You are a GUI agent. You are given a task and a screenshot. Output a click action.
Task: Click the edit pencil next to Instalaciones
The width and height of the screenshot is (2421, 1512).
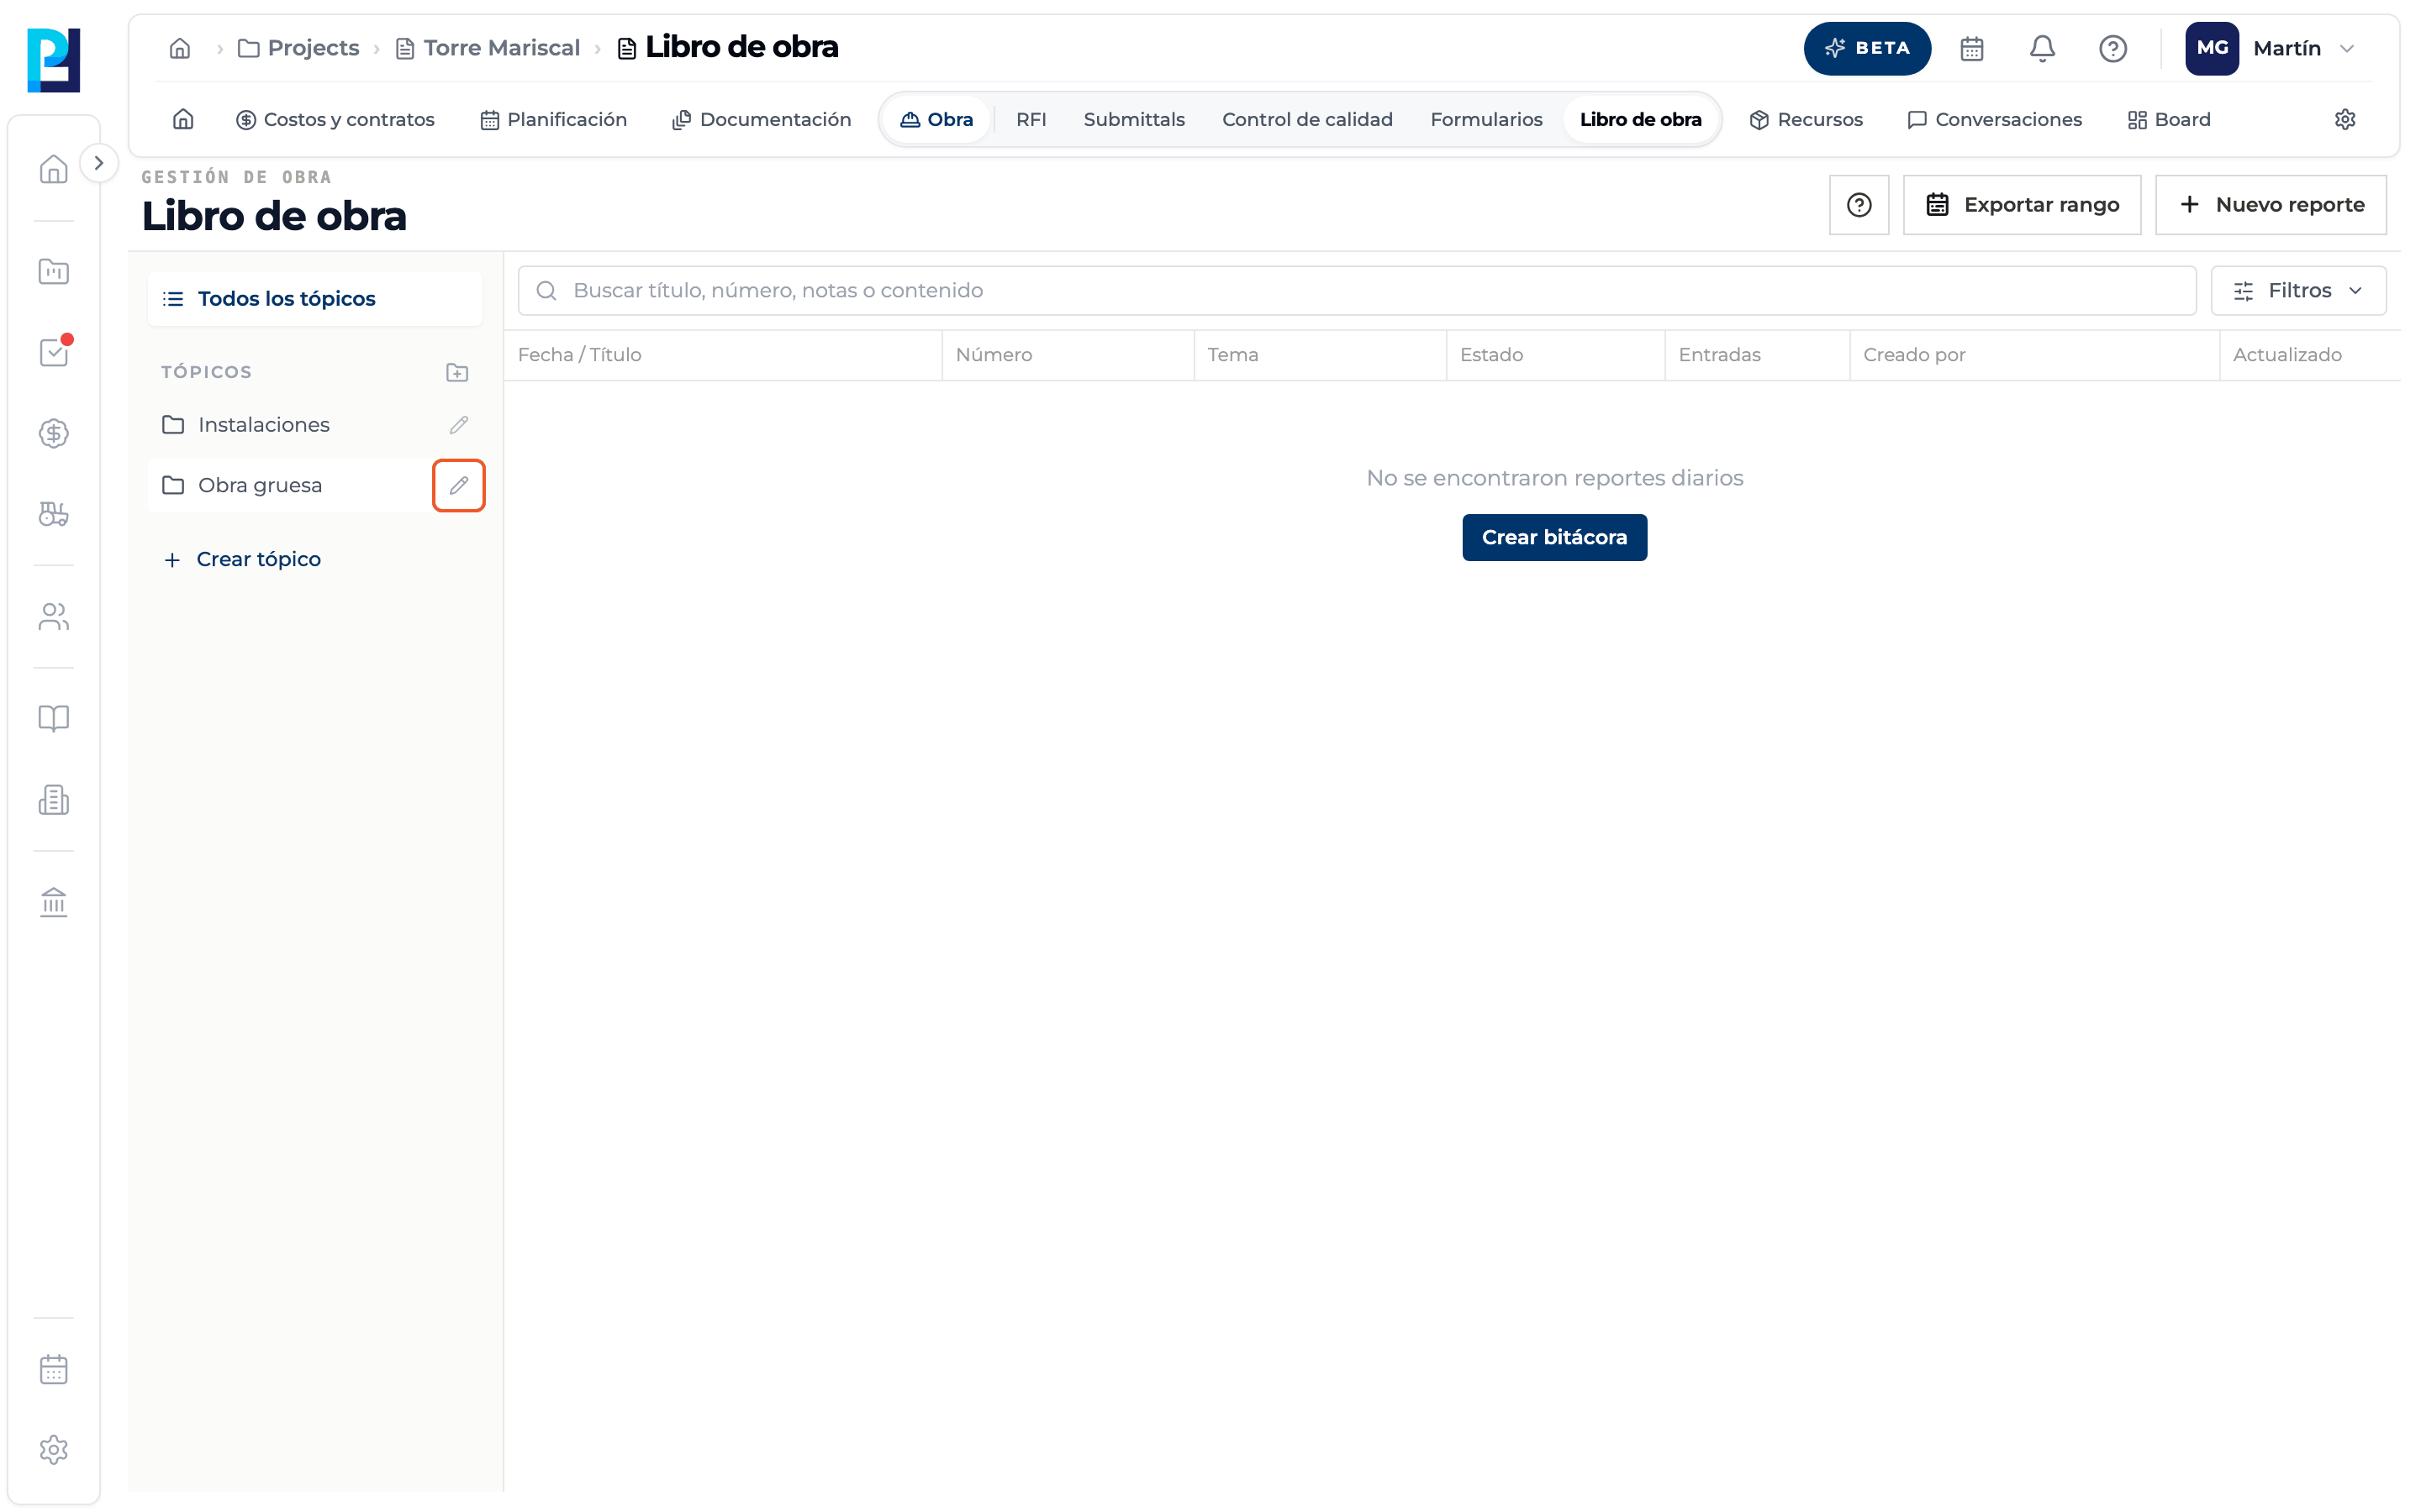(x=458, y=425)
